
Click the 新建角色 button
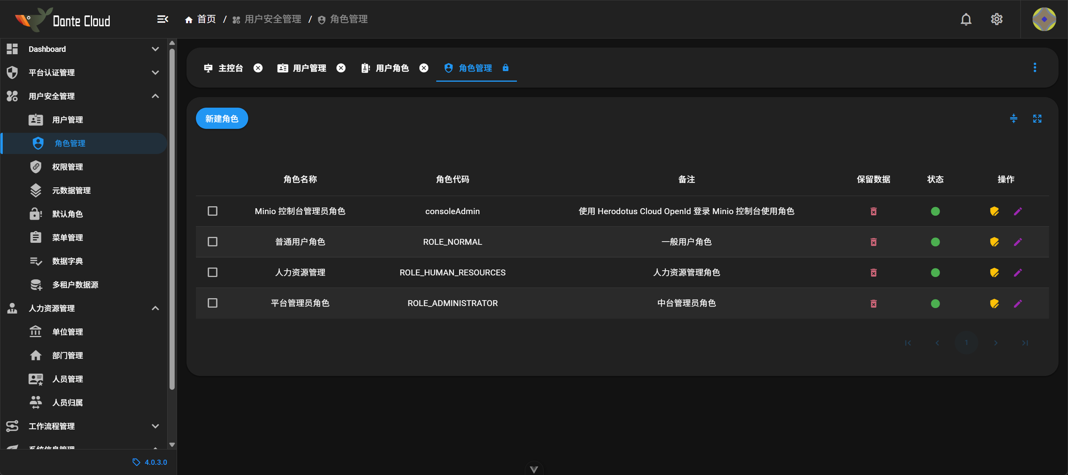point(222,119)
